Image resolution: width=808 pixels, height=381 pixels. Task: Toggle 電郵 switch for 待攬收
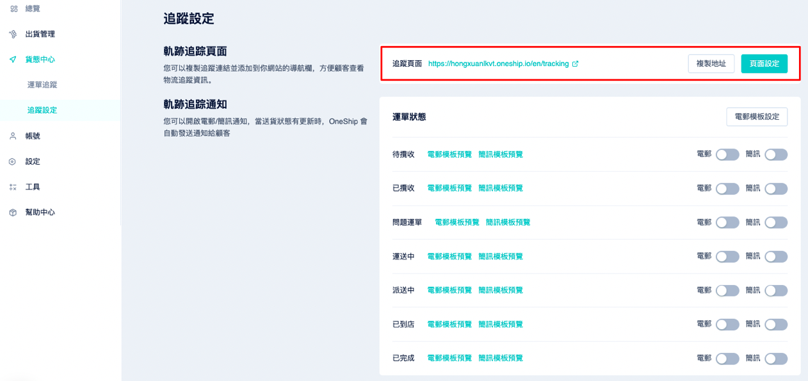727,154
